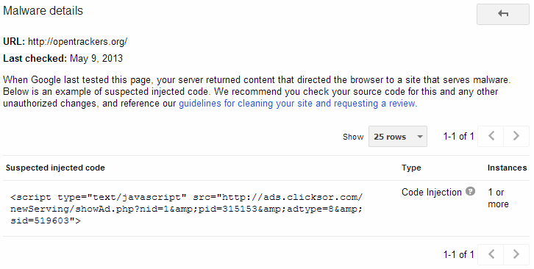Click the back arrow button

[x=502, y=14]
